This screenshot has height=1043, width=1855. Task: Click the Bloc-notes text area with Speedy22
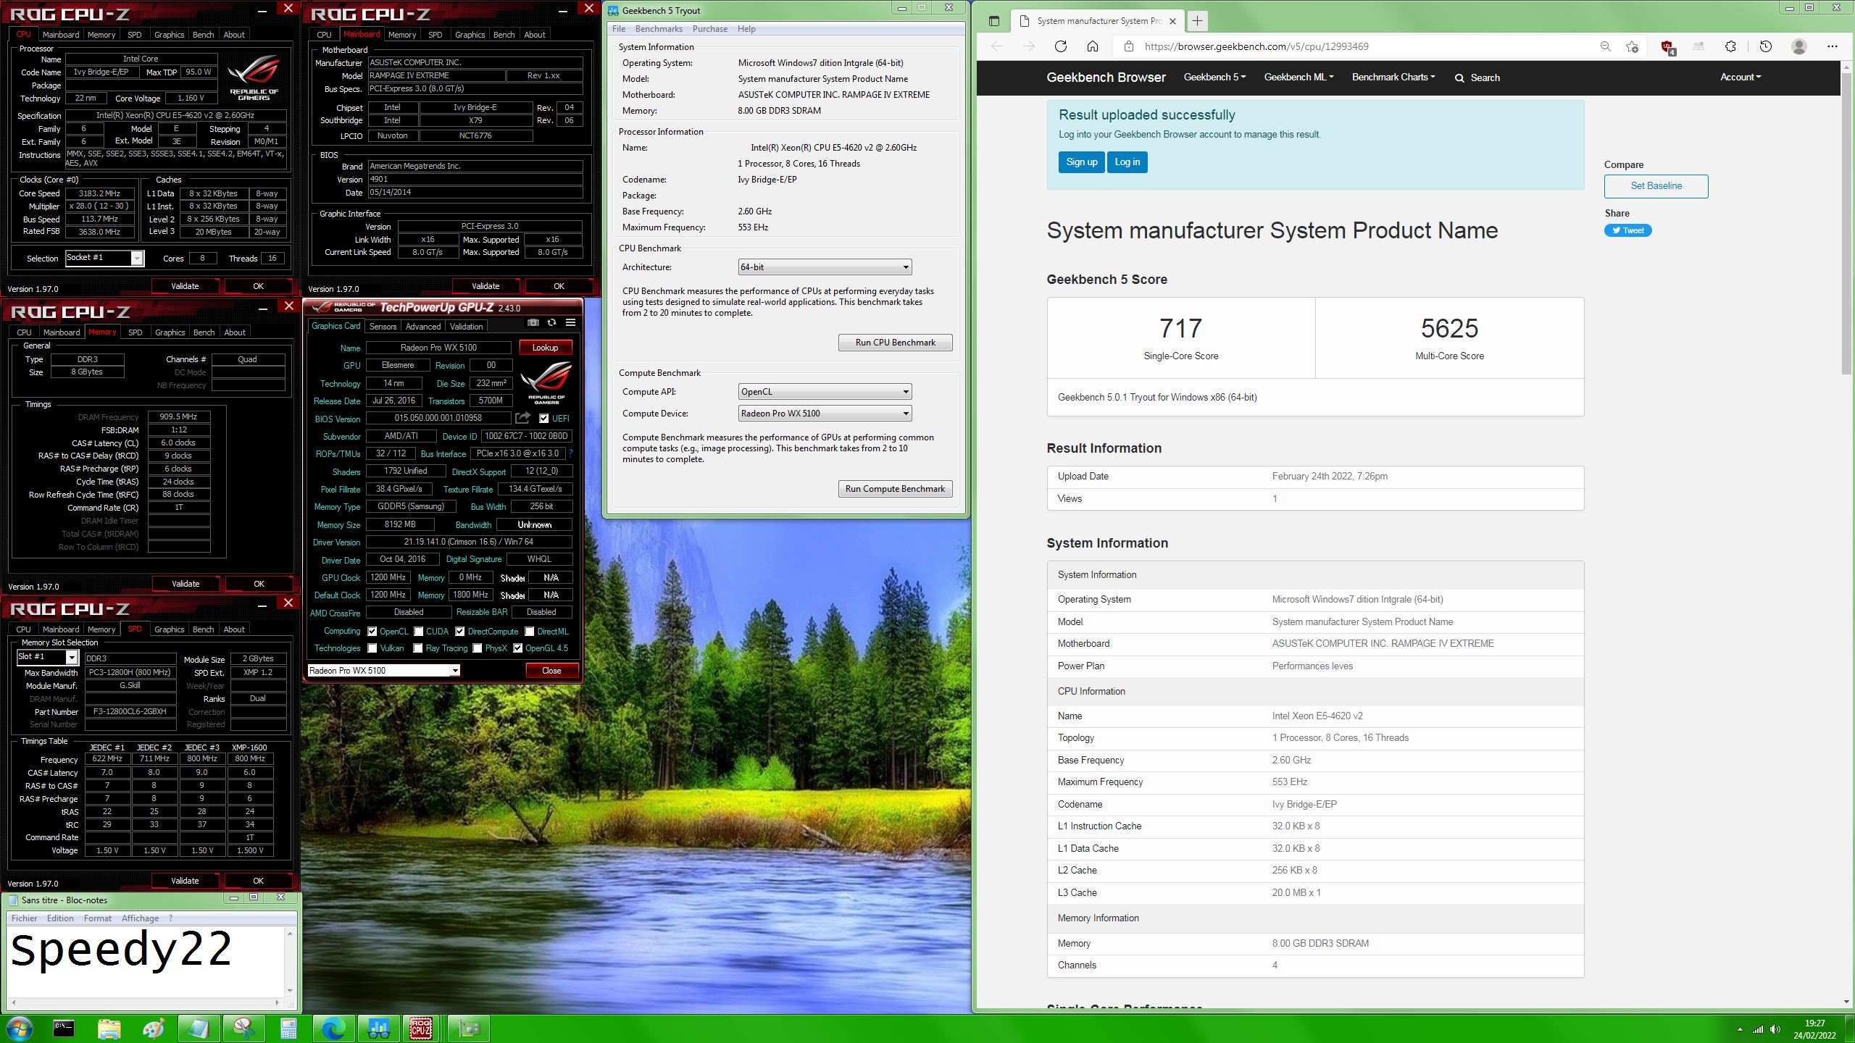[x=146, y=963]
